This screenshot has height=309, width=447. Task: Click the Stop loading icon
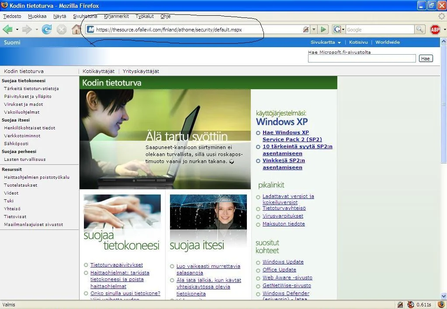[x=62, y=29]
